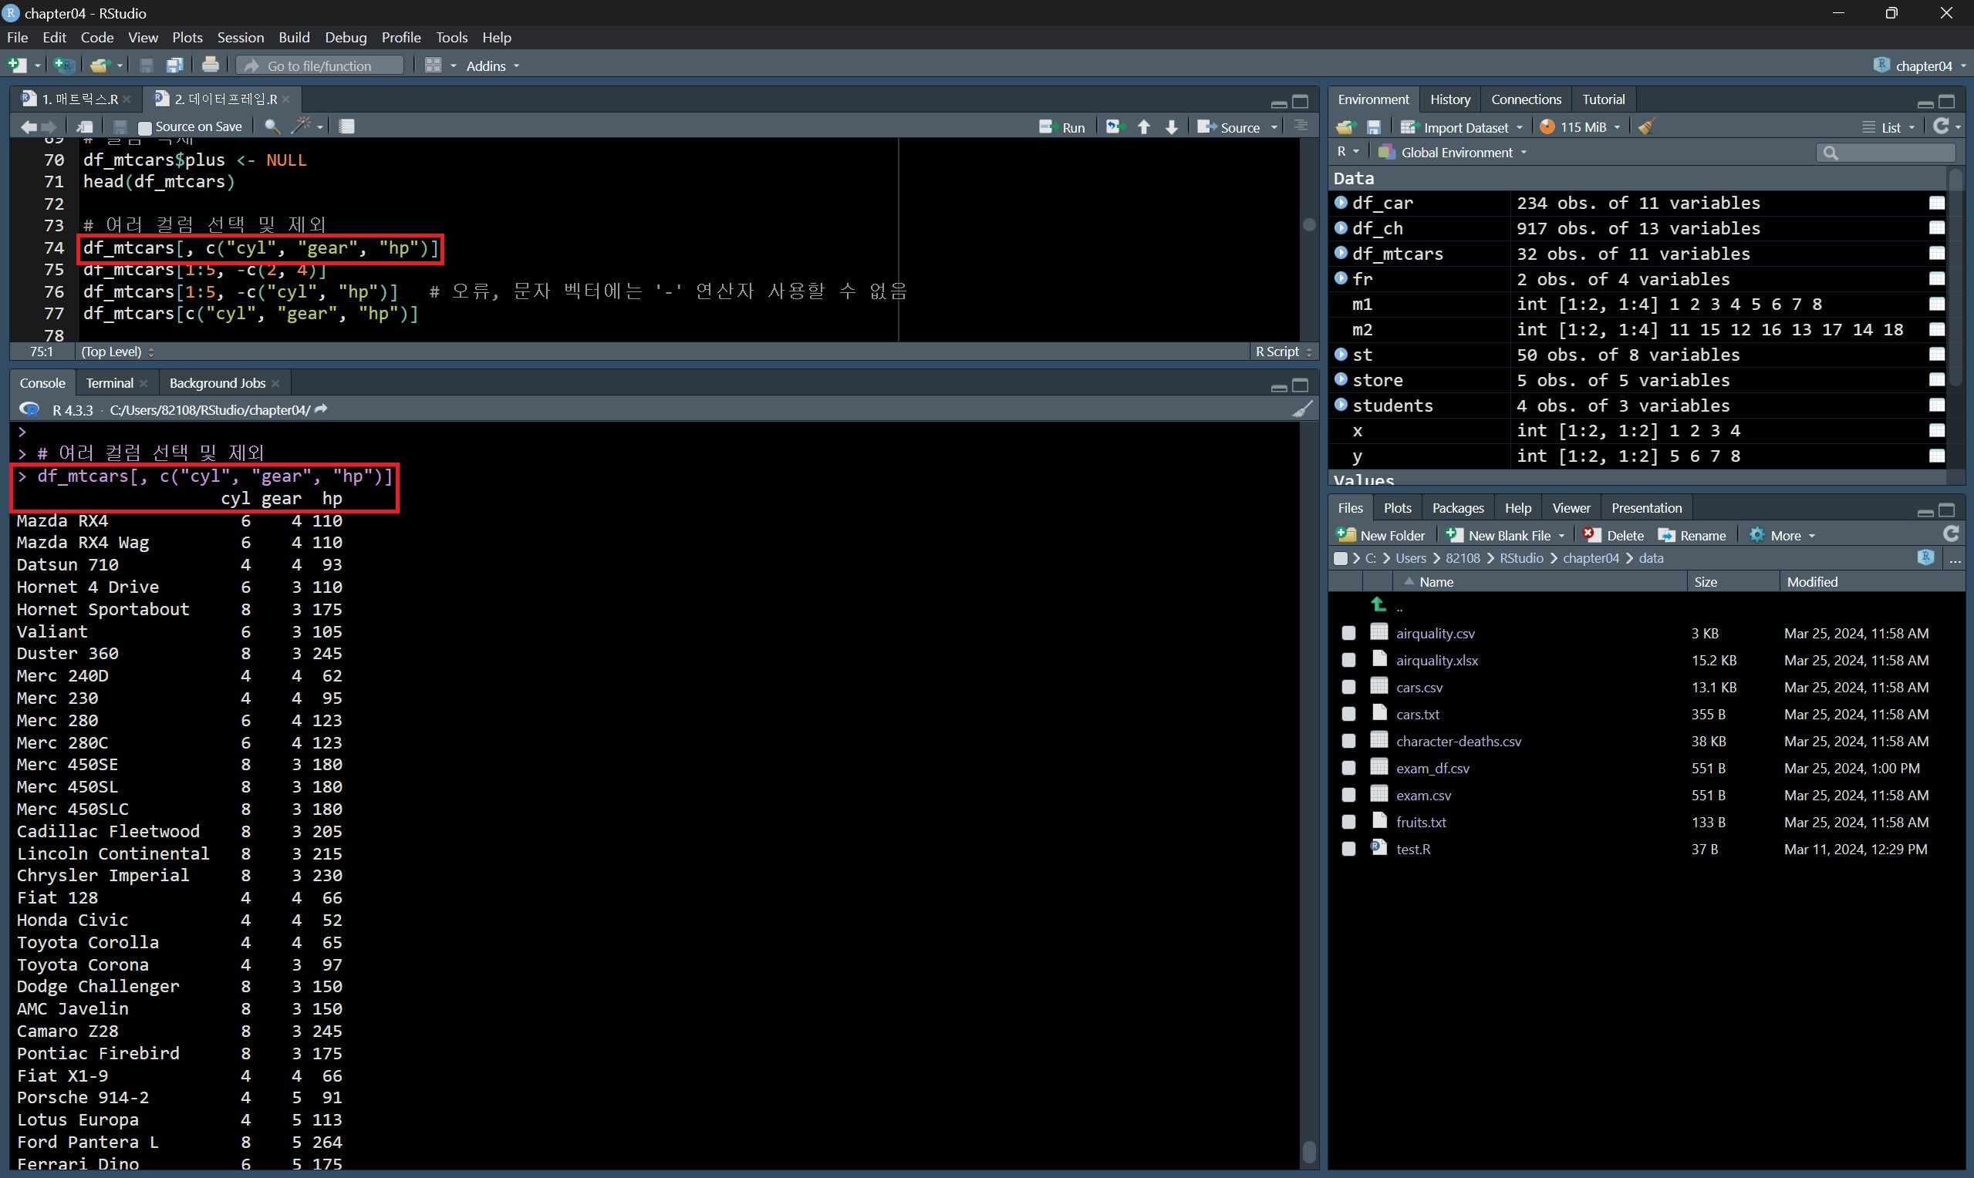Click the Compile Report notebook icon
1974x1178 pixels.
(x=347, y=126)
